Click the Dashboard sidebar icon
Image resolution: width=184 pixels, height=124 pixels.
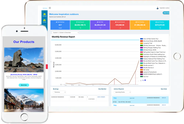tap(44, 15)
